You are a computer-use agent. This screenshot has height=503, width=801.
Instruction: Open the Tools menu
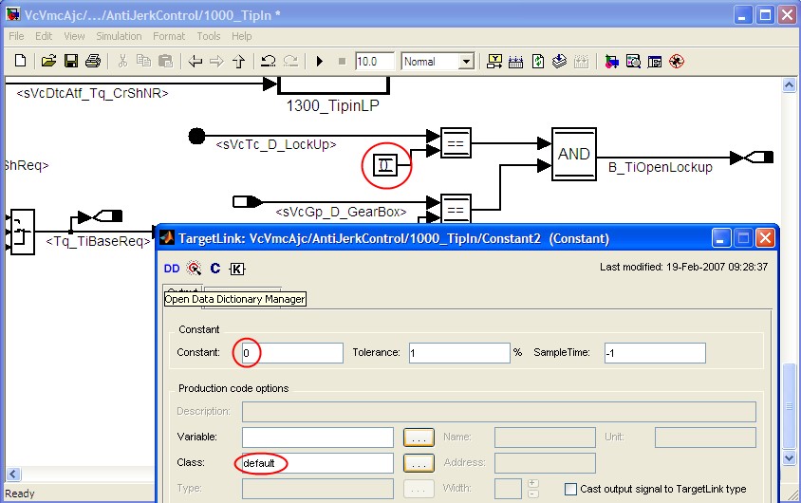click(209, 36)
